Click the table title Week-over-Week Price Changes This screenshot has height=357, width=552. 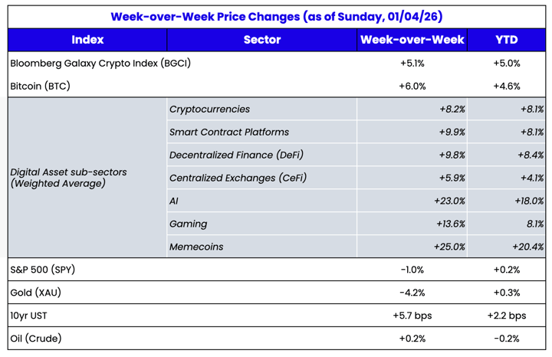pyautogui.click(x=276, y=16)
